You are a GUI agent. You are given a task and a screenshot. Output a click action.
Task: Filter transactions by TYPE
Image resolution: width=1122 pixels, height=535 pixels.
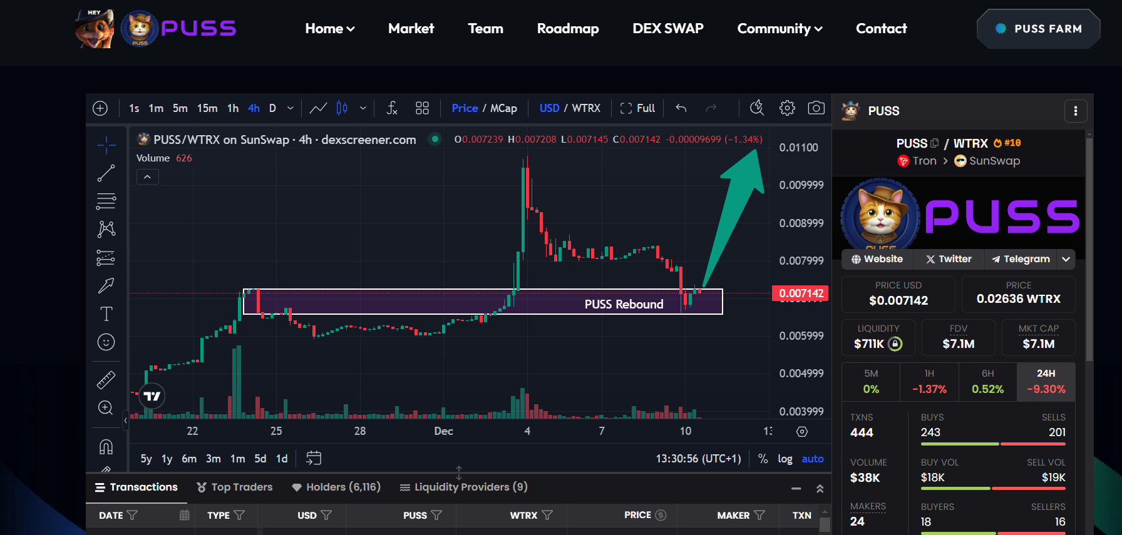click(239, 515)
